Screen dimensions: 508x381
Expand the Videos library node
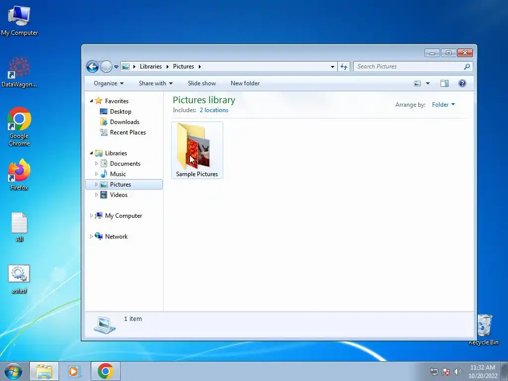[x=96, y=194]
